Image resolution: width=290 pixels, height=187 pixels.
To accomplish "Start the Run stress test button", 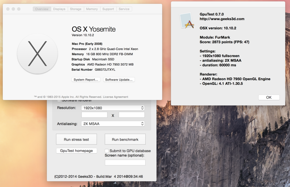I will [76, 139].
